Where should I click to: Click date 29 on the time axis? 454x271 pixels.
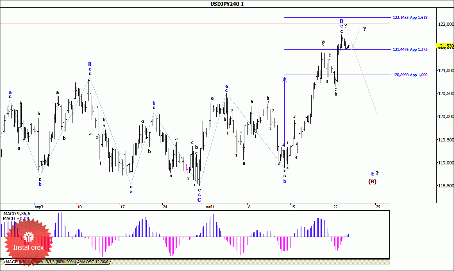click(x=378, y=207)
